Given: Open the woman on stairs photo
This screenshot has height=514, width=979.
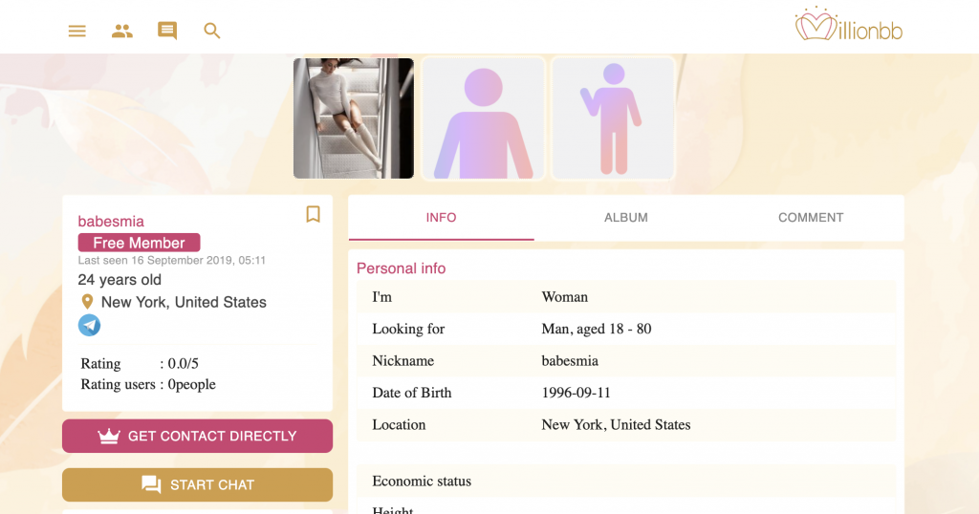Looking at the screenshot, I should [354, 118].
